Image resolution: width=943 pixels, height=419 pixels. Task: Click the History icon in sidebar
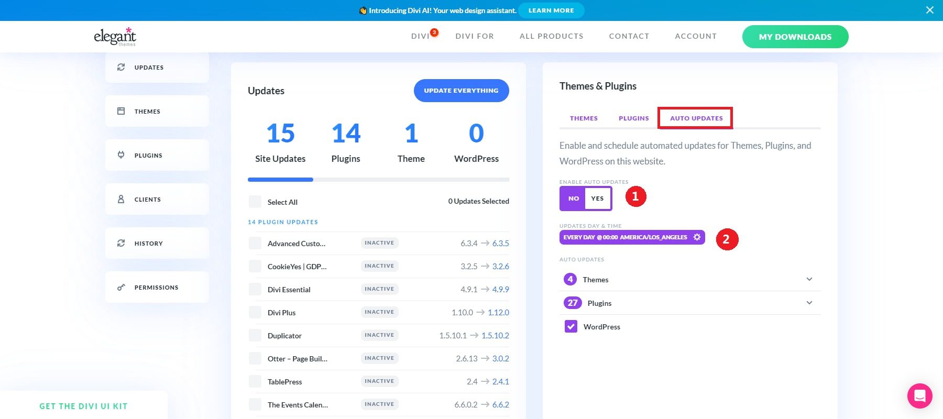(121, 243)
